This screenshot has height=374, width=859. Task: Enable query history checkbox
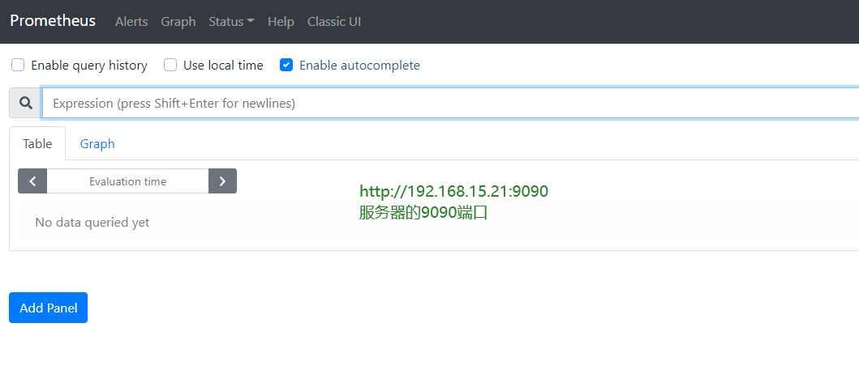pos(18,66)
